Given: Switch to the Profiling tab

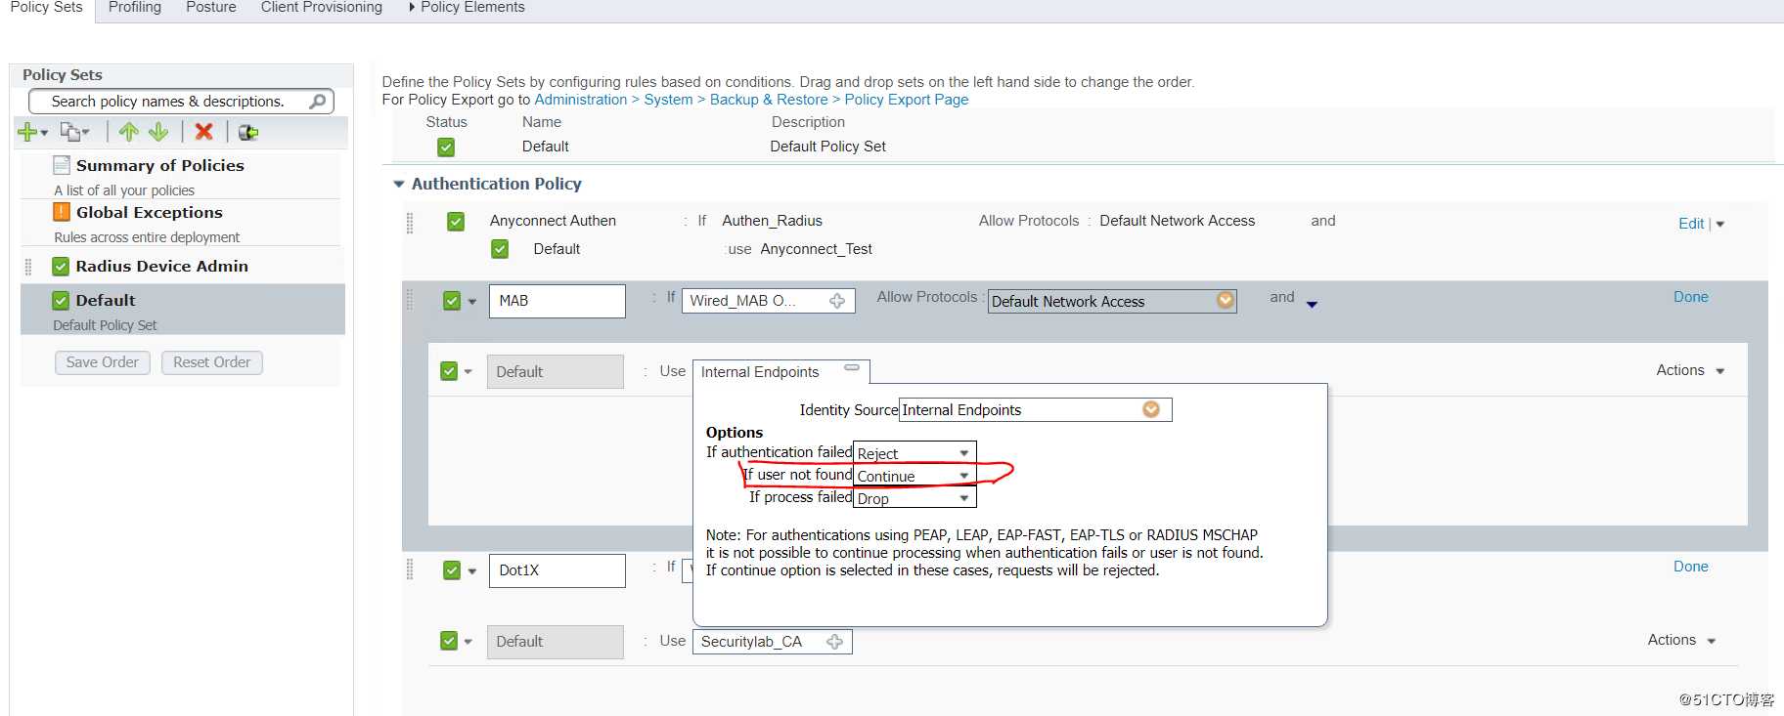Looking at the screenshot, I should [135, 8].
